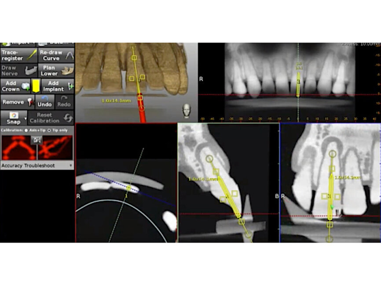Viewport: 381px width, 285px height.
Task: Select the Trace-register pen tool
Action: [x=32, y=54]
